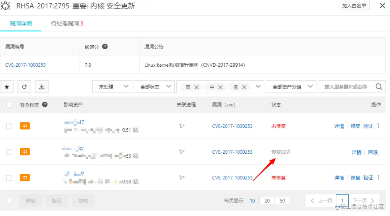Viewport: 390px width, 216px height.
Task: Refresh the vulnerability list
Action: [x=24, y=87]
